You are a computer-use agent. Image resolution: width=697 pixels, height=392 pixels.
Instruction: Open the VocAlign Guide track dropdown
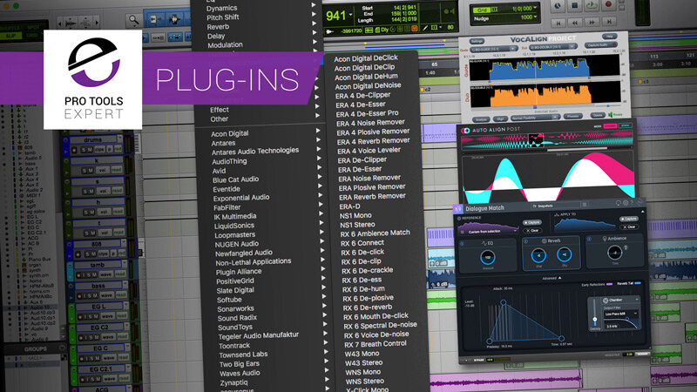pos(493,49)
